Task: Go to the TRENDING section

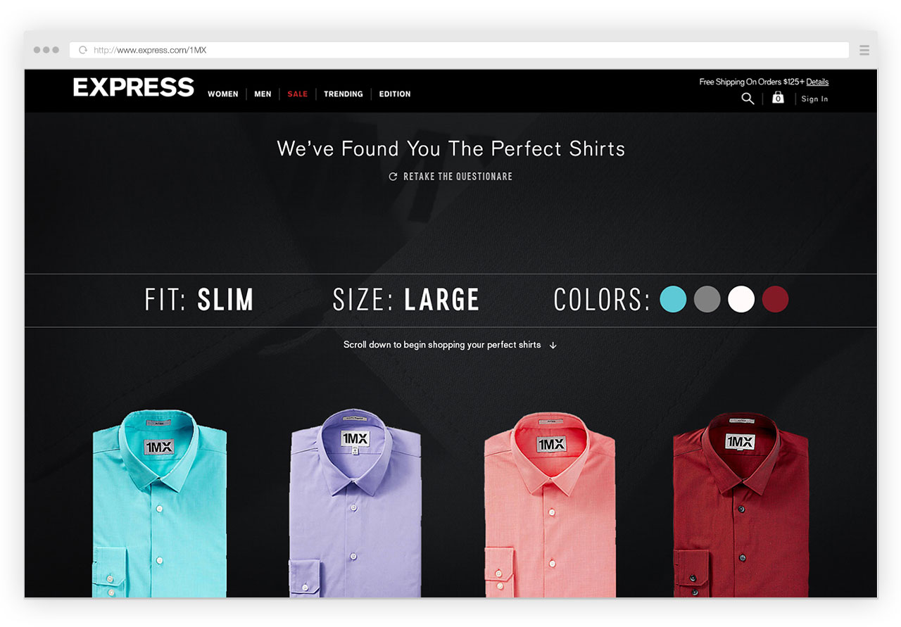Action: click(344, 94)
